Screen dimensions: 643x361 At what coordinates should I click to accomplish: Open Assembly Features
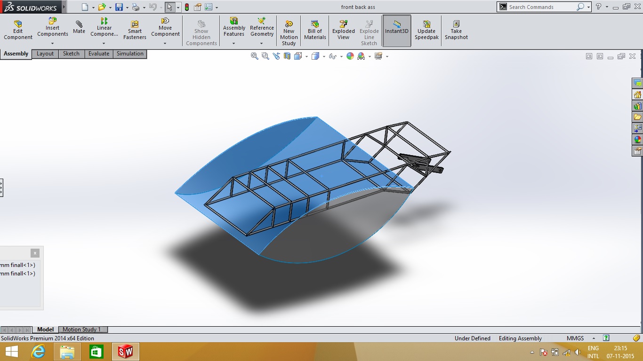[234, 27]
